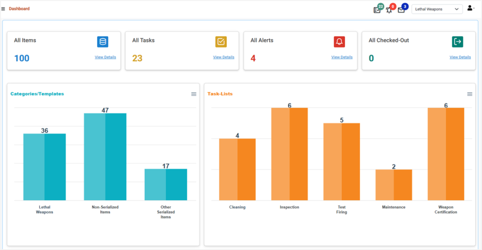Click the green checkout icon on All Checked-Out
The height and width of the screenshot is (250, 482).
457,42
